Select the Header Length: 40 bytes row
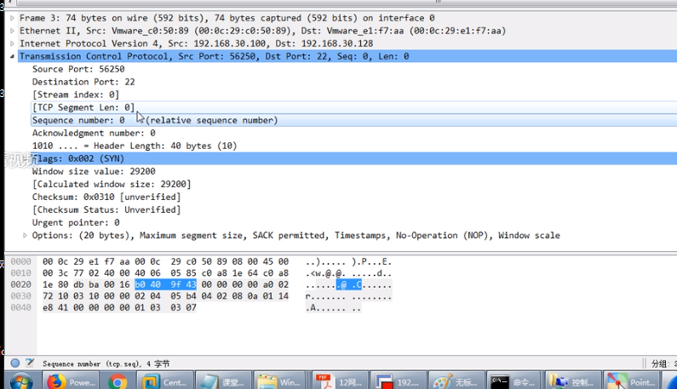Screen dimensions: 677x389 pos(353,146)
